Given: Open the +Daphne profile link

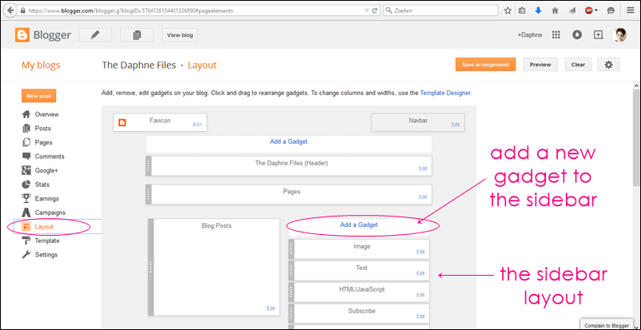Looking at the screenshot, I should [x=530, y=35].
